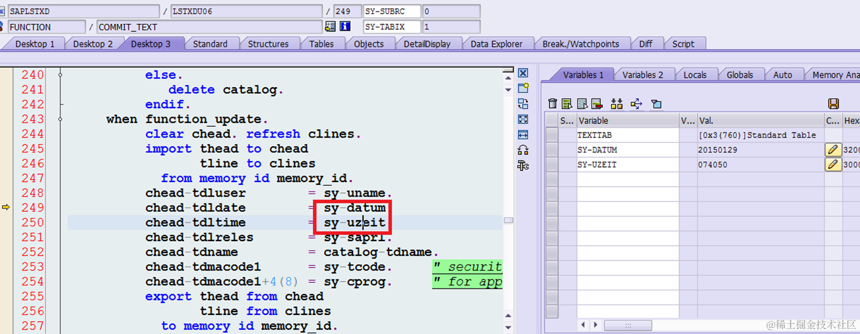The width and height of the screenshot is (860, 334).
Task: Click the navigate icon left of the info icon
Action: (330, 26)
